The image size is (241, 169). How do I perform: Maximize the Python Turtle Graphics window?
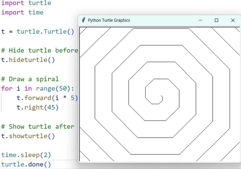[x=216, y=20]
